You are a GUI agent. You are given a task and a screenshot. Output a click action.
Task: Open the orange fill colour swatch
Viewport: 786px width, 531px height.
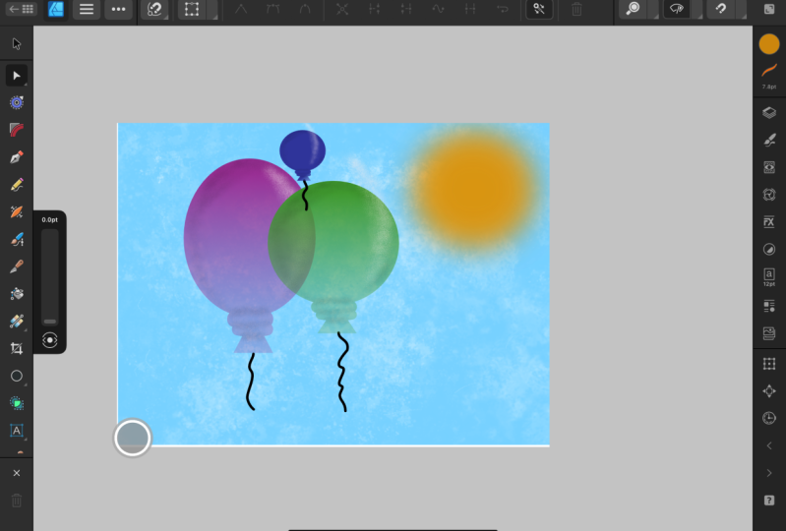[x=769, y=44]
